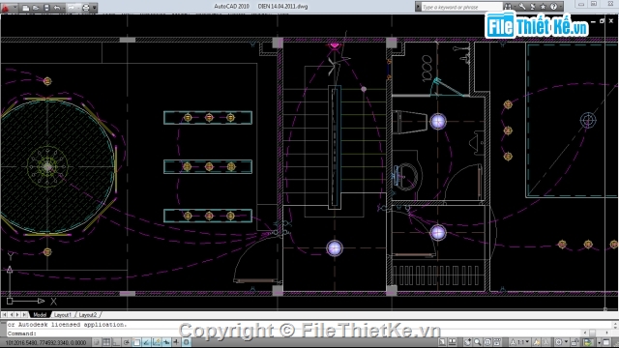Click the New drawing icon in quick access toolbar

26,8
